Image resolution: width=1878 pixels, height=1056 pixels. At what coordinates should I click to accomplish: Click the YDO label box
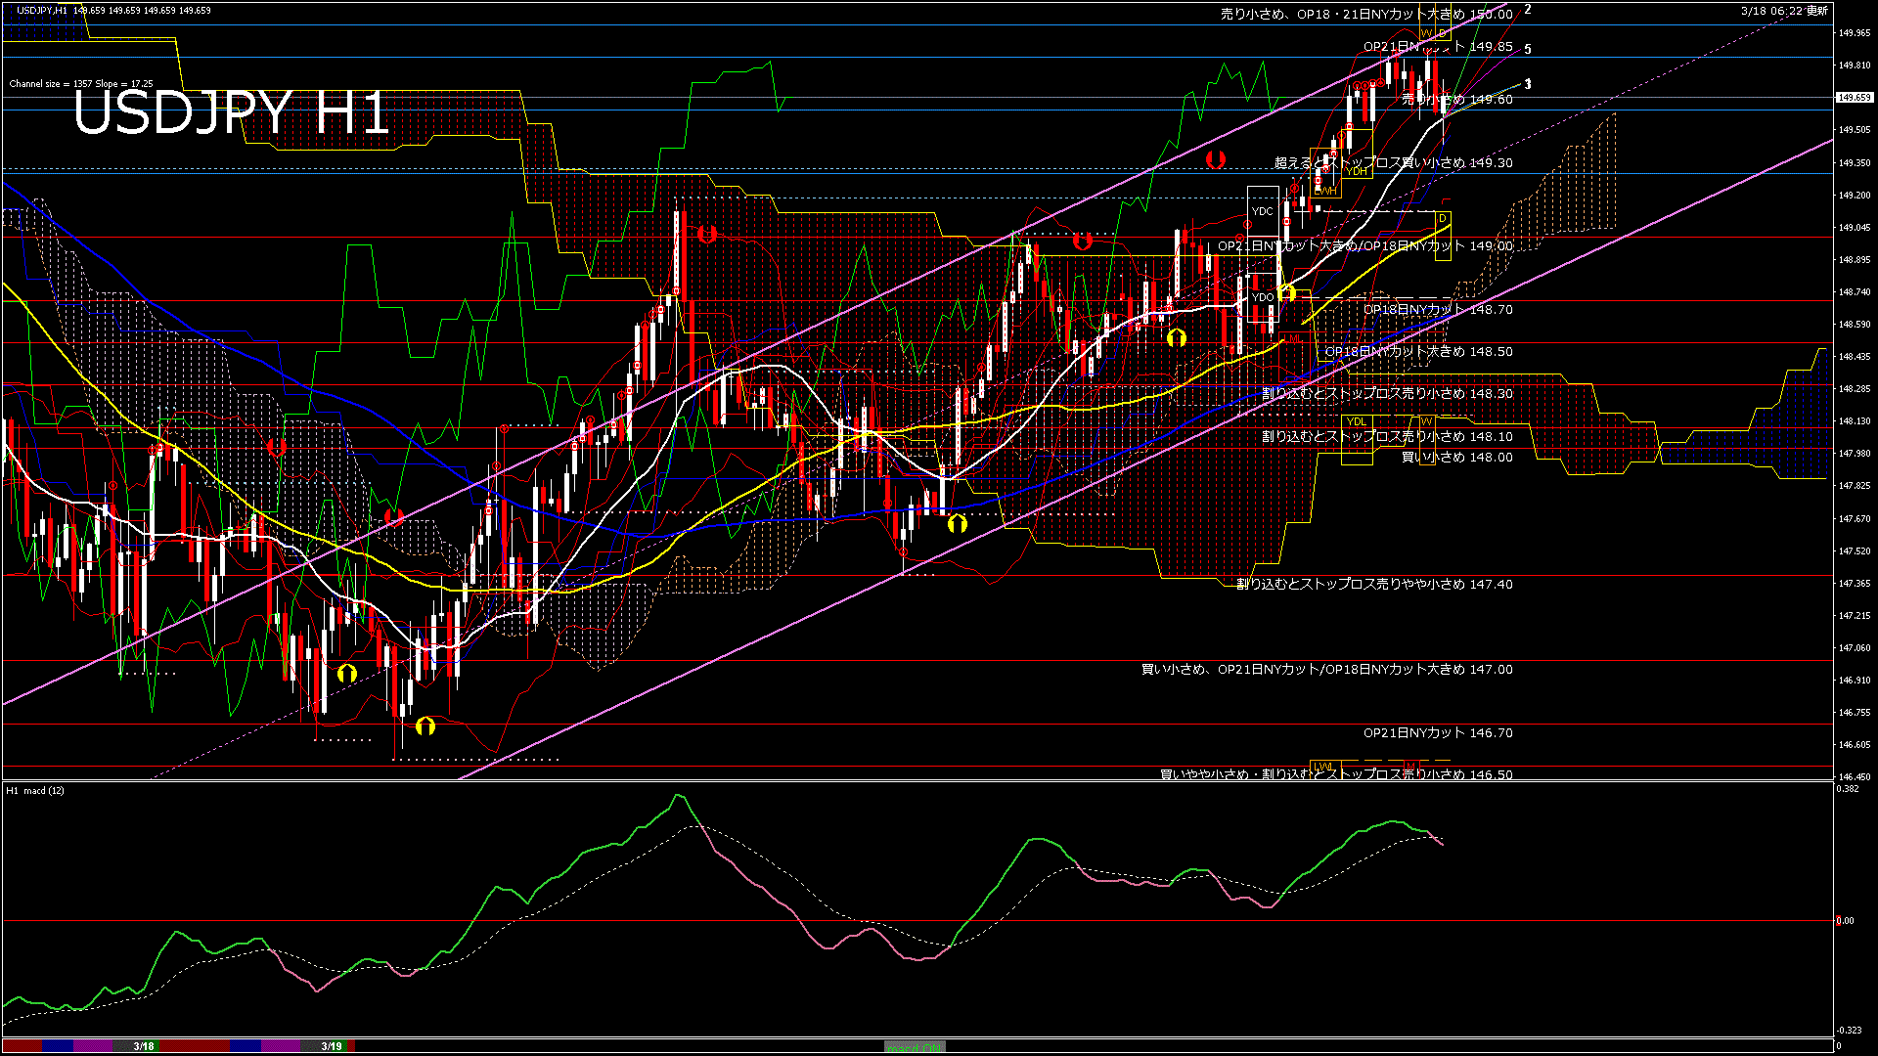click(1263, 297)
